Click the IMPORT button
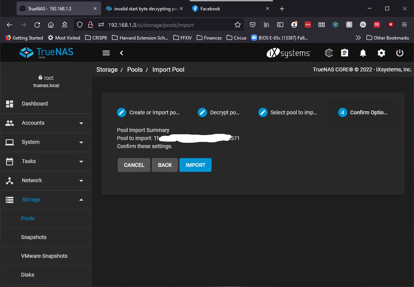The image size is (414, 287). coord(195,165)
